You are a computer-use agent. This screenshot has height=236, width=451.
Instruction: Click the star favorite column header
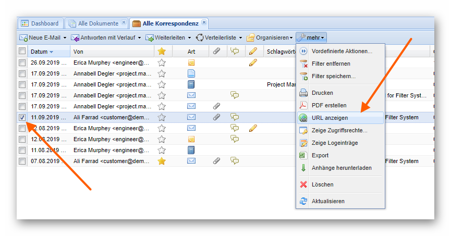pos(162,52)
